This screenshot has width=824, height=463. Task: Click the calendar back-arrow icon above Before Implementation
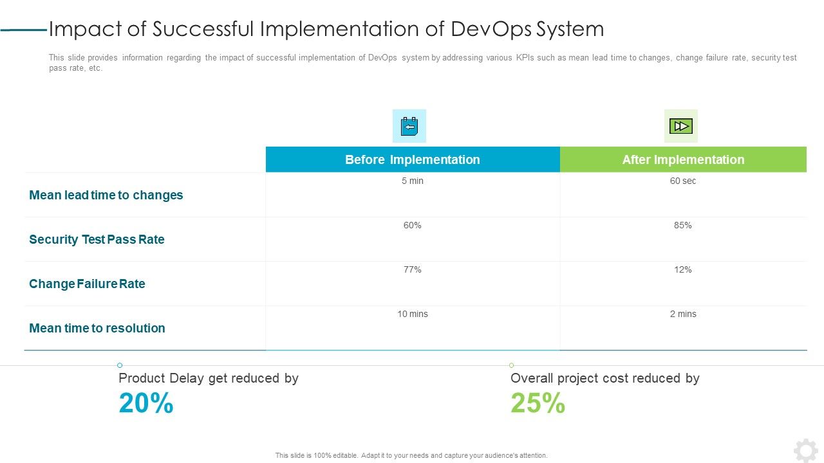point(409,126)
